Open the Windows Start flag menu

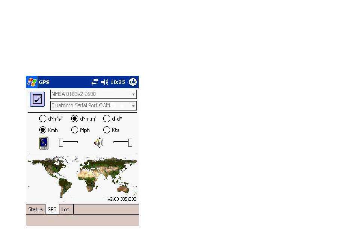(32, 82)
